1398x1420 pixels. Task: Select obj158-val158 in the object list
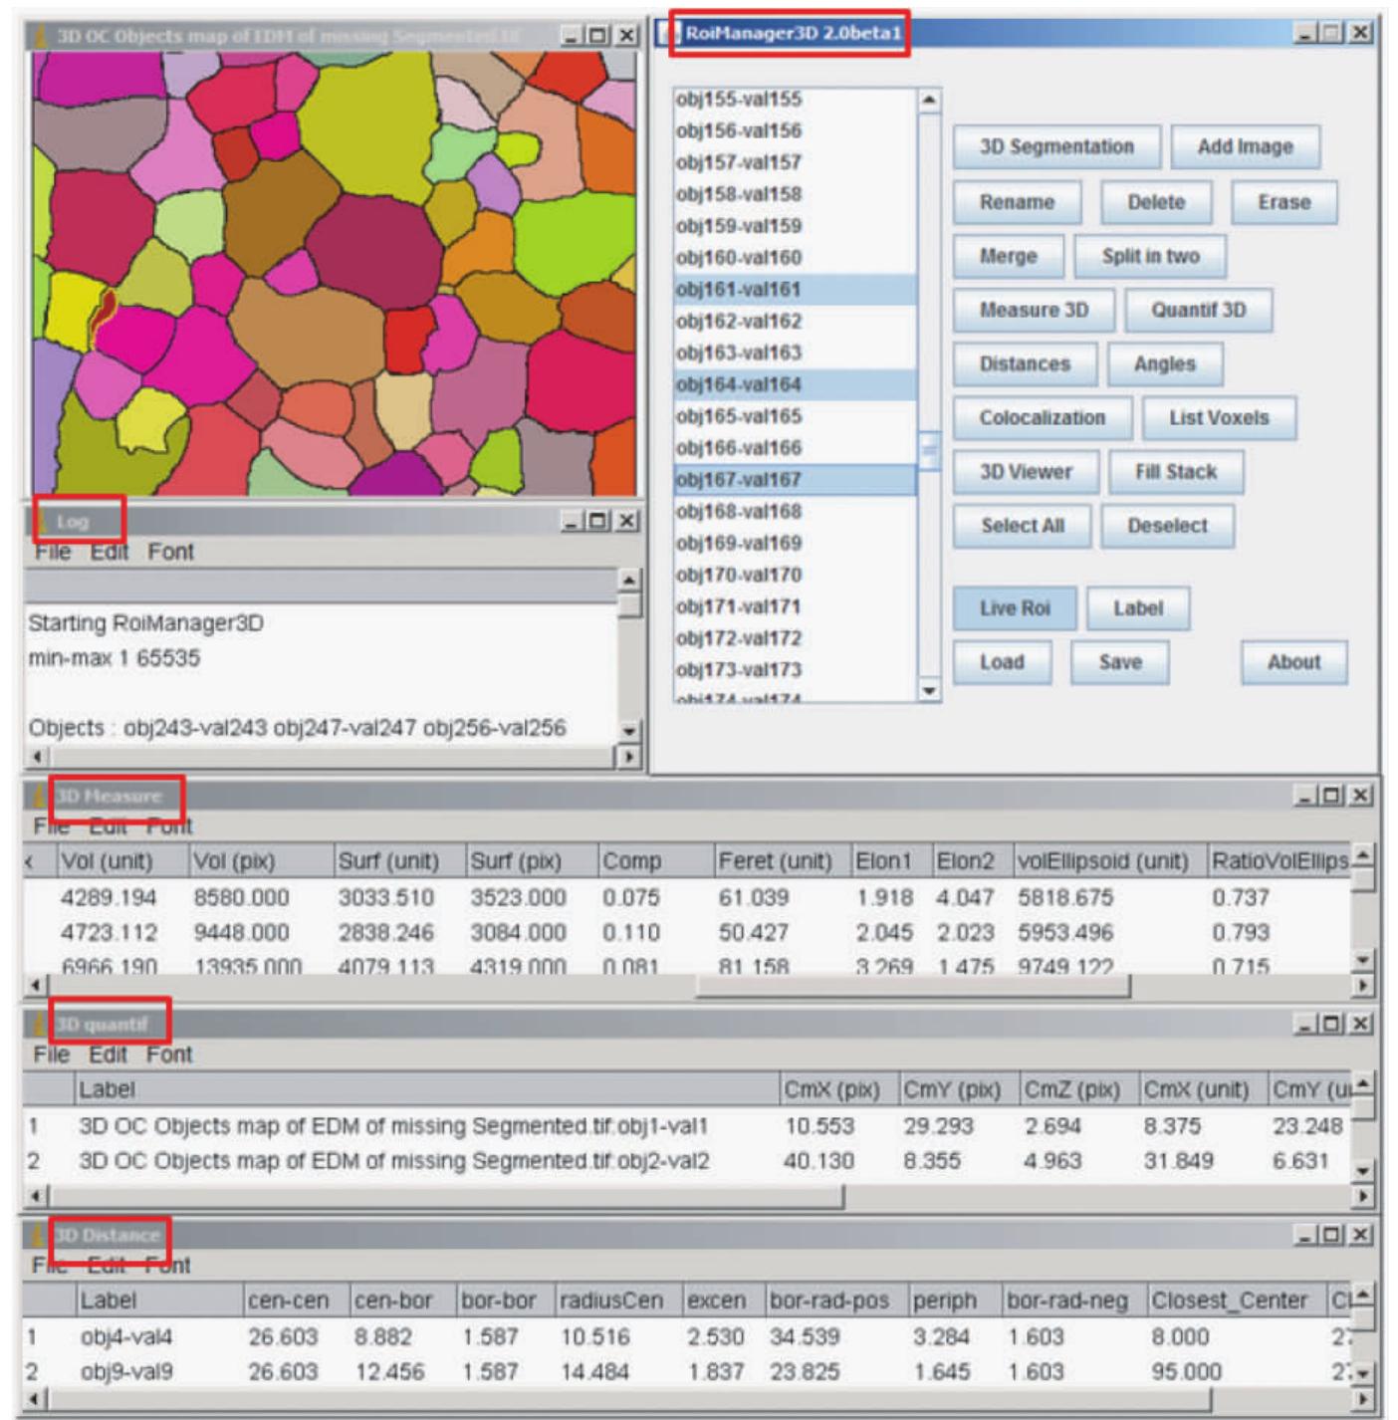[x=795, y=194]
